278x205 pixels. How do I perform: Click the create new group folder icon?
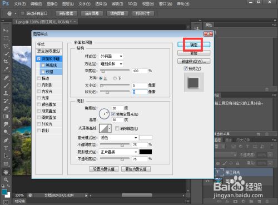coord(251,202)
